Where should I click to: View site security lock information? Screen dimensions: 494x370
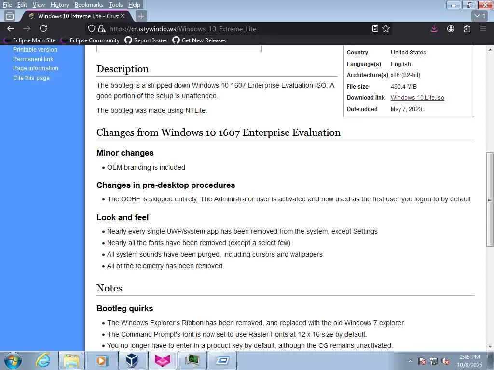point(101,28)
